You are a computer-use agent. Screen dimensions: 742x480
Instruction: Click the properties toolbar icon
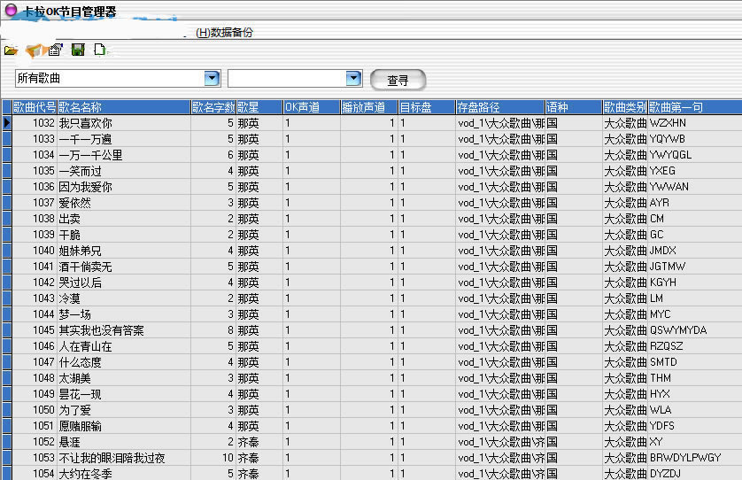pyautogui.click(x=56, y=50)
